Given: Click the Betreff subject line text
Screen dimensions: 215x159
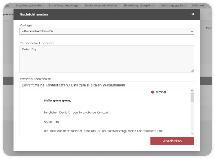Looking at the screenshot, I should point(74,85).
